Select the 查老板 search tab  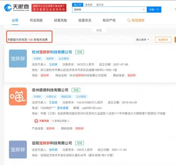[x=89, y=5]
